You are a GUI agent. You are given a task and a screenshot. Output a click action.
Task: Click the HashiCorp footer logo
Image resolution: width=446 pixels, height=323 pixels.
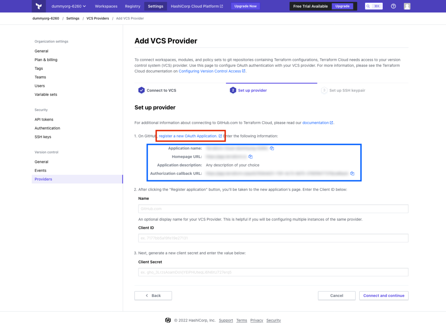(168, 320)
